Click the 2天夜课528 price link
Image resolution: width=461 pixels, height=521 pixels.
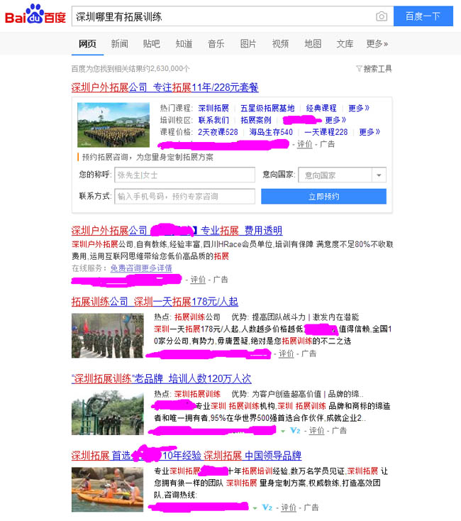pos(218,132)
